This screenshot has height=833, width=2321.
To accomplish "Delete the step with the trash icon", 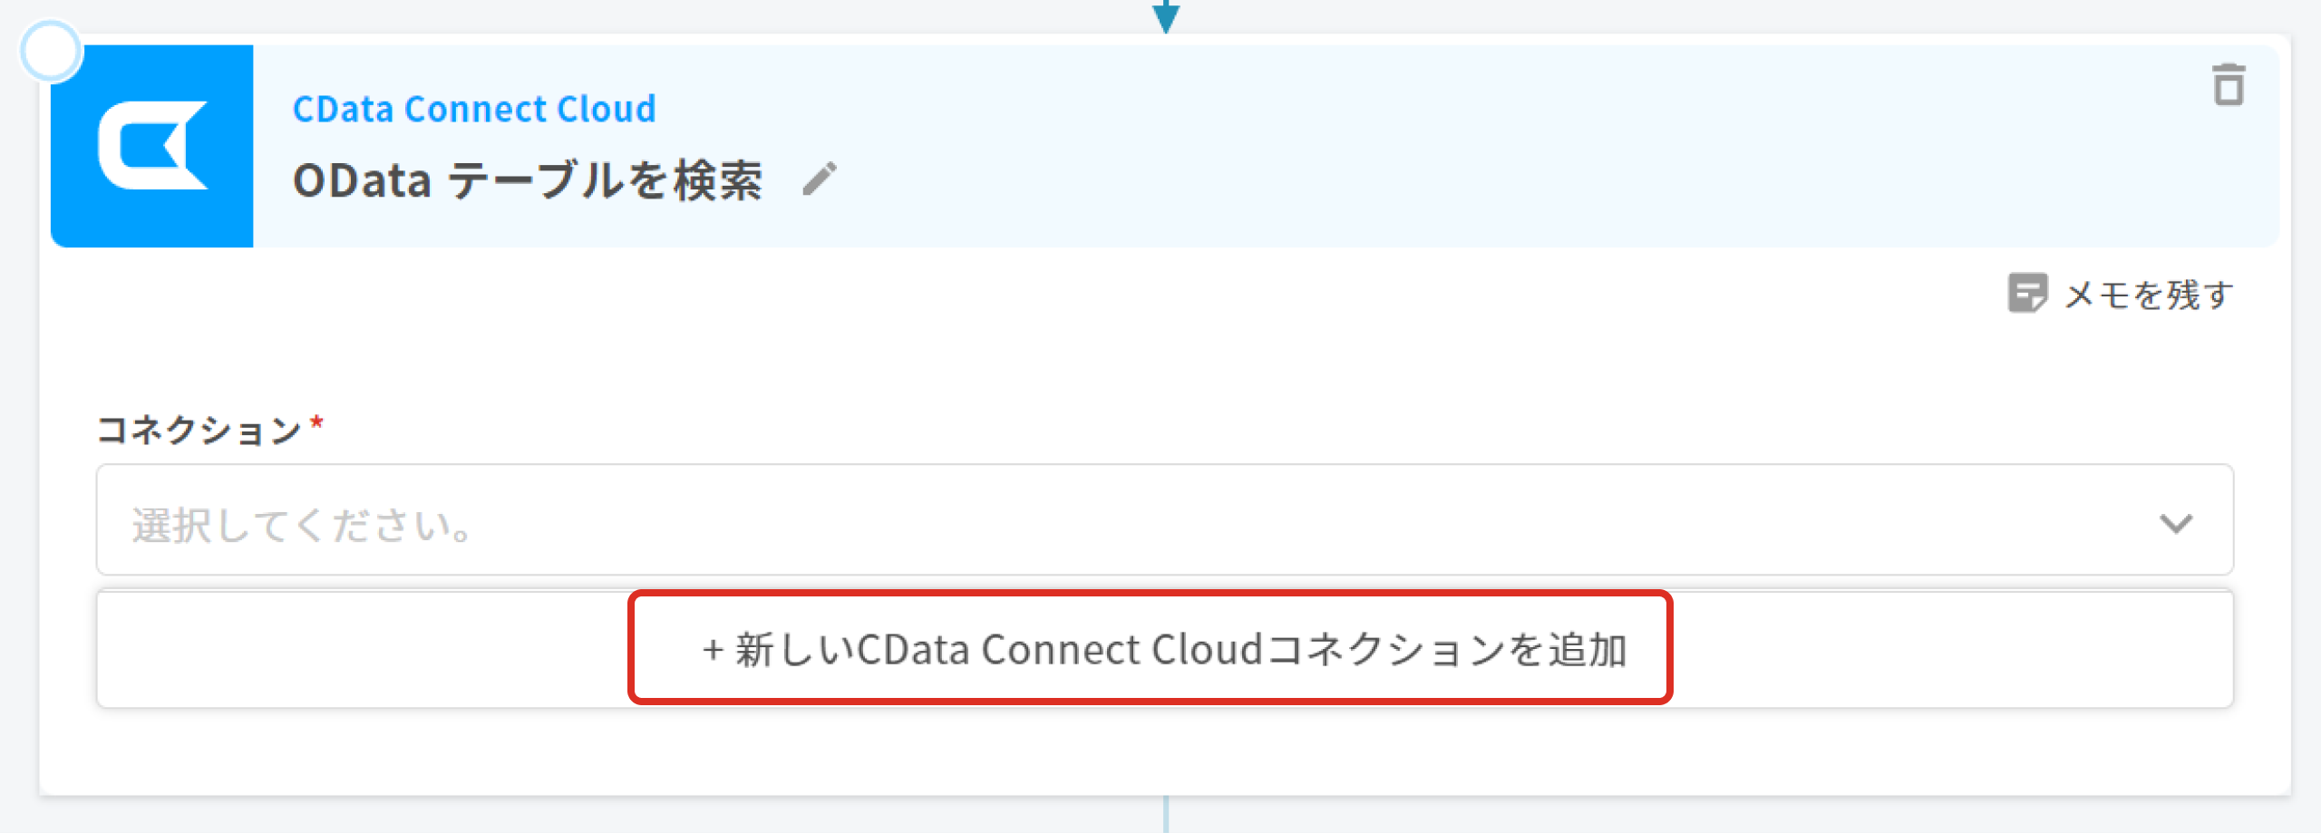I will click(2228, 85).
